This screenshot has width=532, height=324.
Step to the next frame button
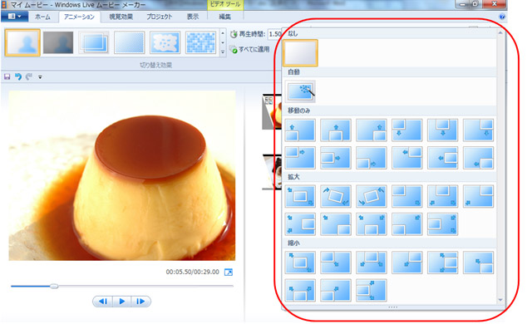tap(140, 302)
